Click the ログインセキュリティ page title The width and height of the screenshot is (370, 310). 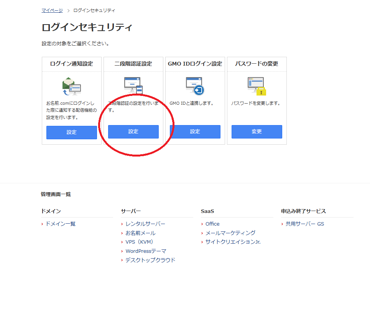click(x=87, y=27)
